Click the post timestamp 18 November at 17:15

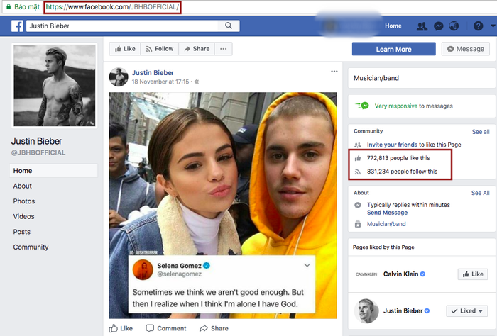pyautogui.click(x=160, y=82)
